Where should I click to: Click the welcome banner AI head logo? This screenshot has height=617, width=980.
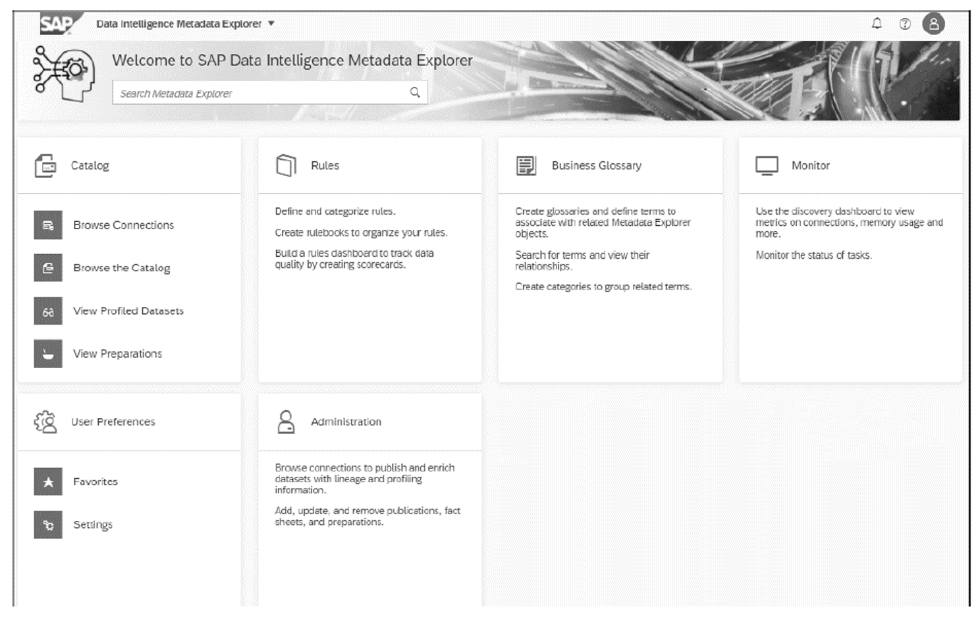64,73
